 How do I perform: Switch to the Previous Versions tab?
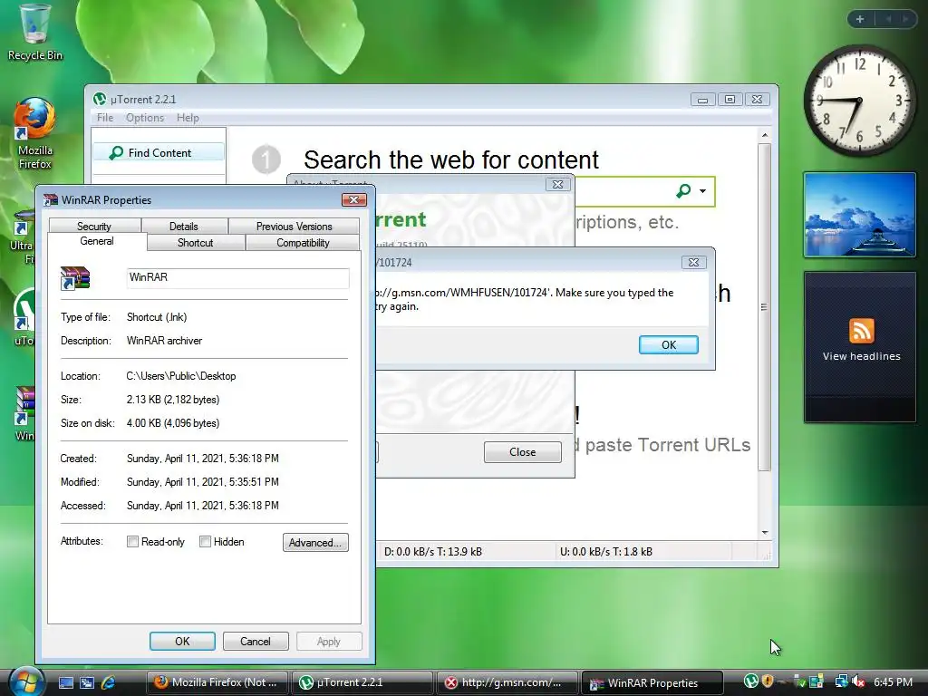(x=295, y=226)
